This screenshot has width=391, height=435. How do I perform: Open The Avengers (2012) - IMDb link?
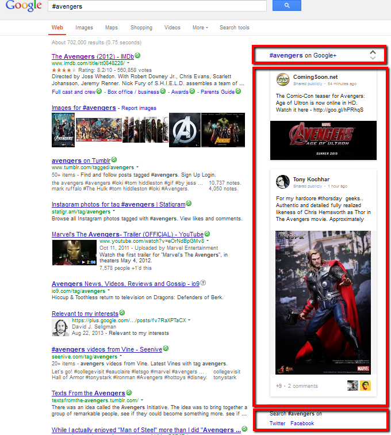[93, 56]
